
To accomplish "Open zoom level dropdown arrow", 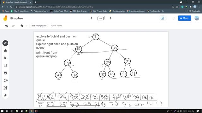I will 27,26.
